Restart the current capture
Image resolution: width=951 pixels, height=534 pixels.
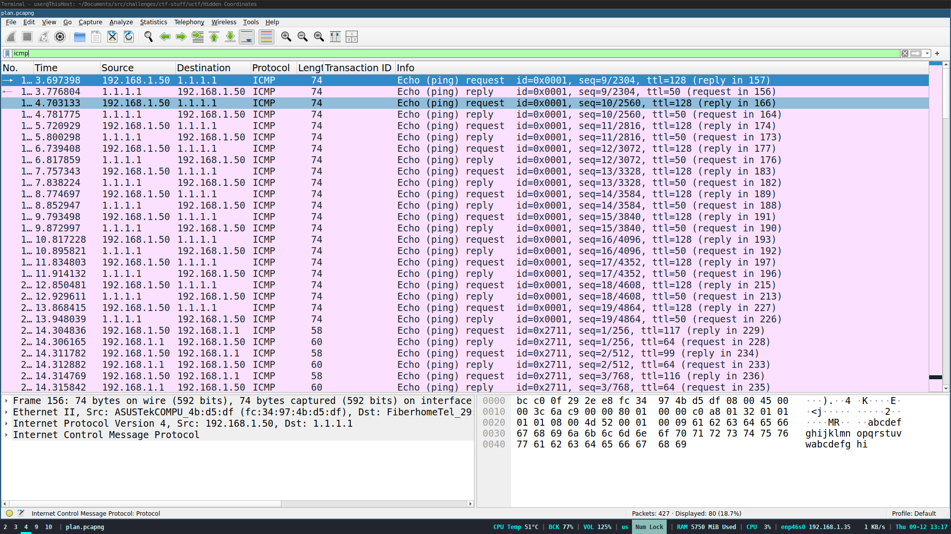pyautogui.click(x=44, y=37)
